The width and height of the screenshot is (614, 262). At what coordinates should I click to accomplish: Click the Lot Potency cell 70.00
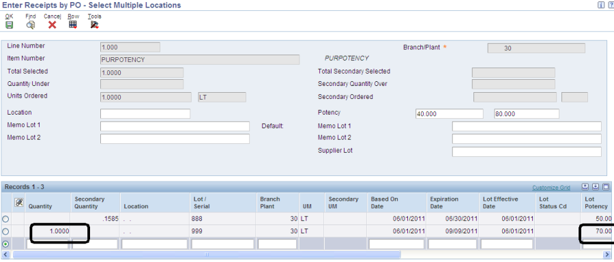click(x=597, y=231)
